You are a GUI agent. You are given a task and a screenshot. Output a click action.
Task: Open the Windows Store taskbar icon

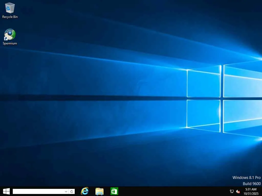[x=114, y=191]
